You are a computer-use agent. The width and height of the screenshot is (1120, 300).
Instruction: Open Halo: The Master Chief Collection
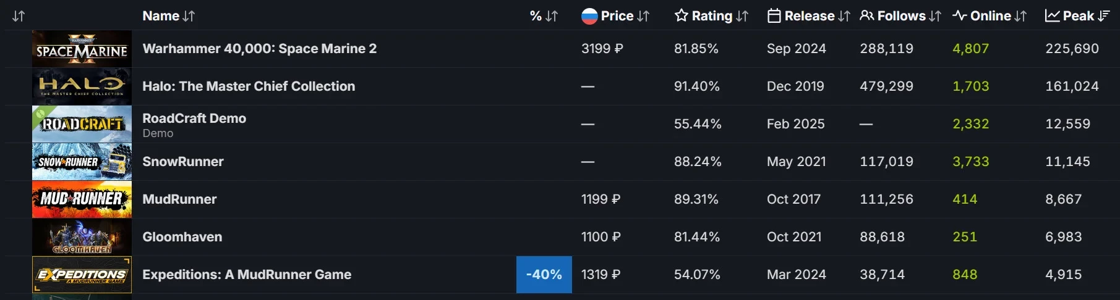(249, 86)
